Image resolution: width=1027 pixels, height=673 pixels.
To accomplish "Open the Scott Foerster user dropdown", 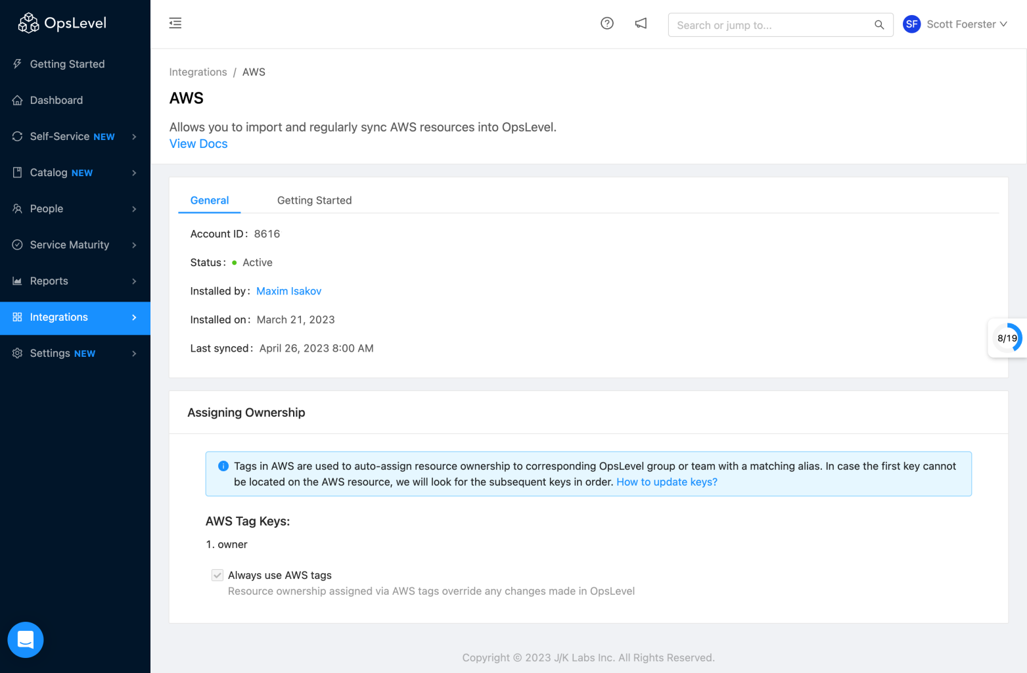I will pos(955,24).
